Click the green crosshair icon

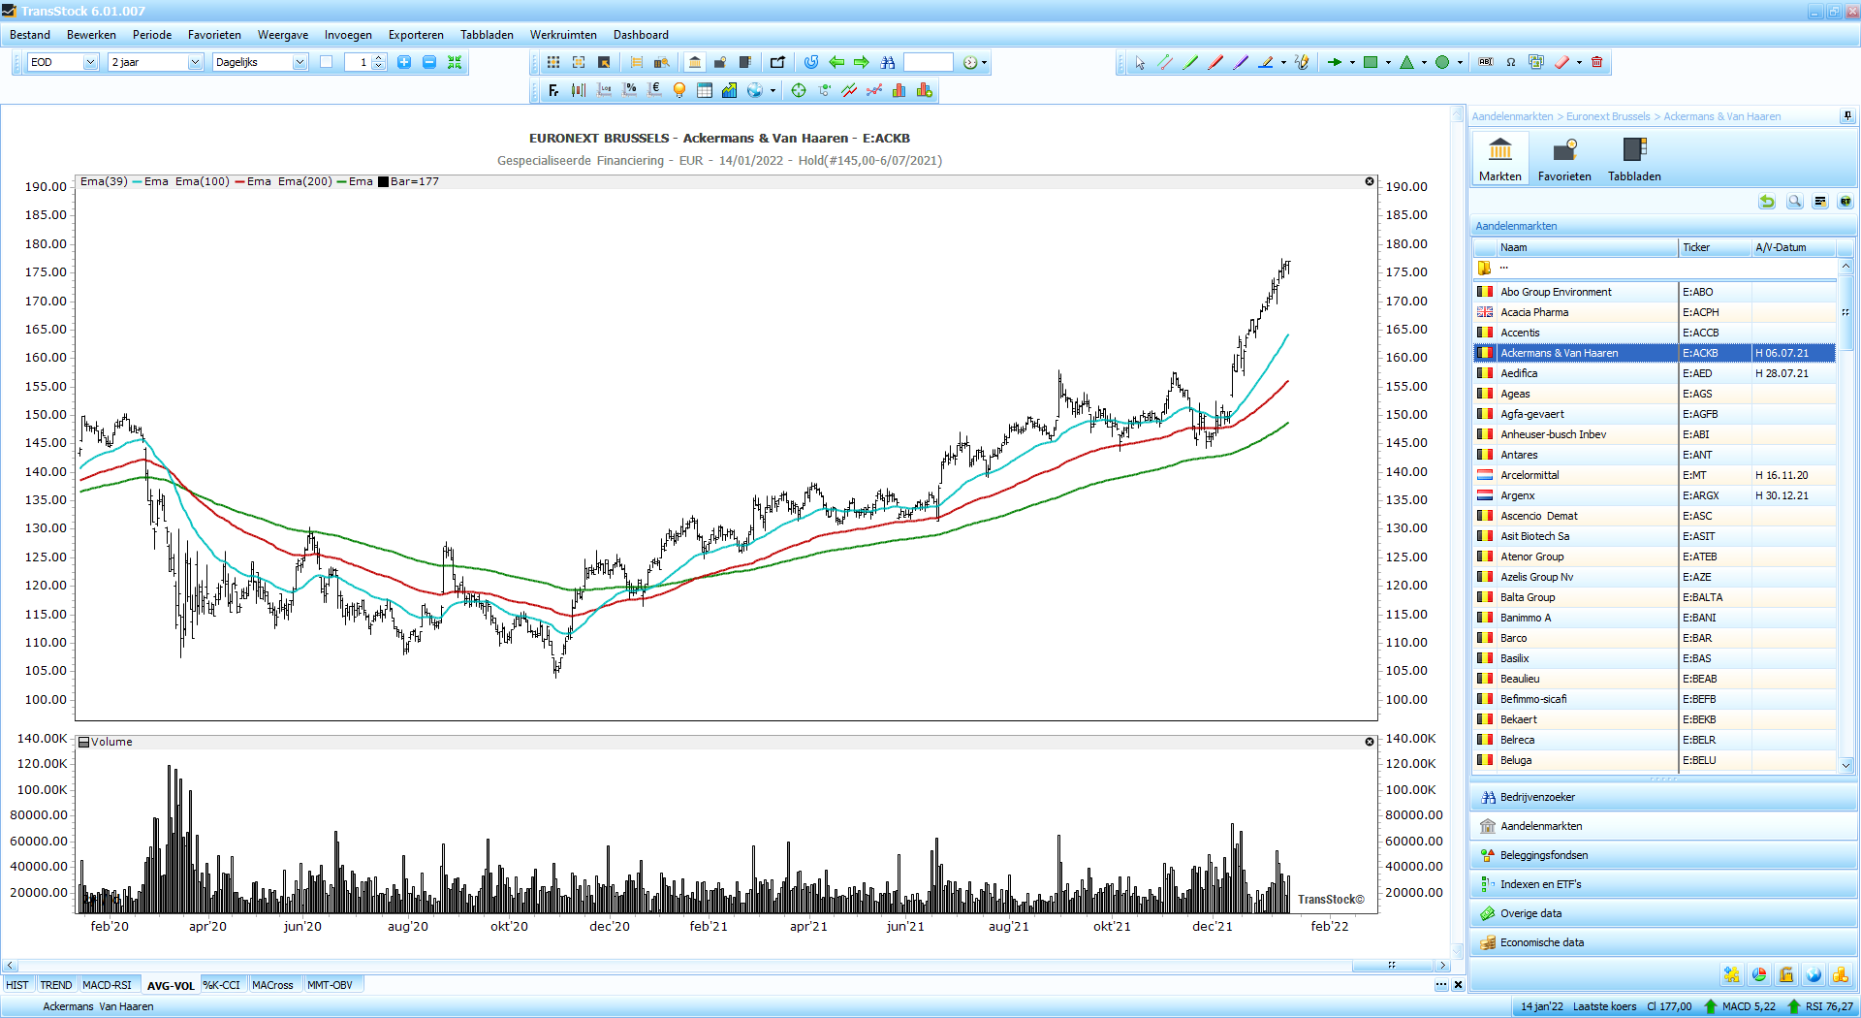tap(799, 90)
